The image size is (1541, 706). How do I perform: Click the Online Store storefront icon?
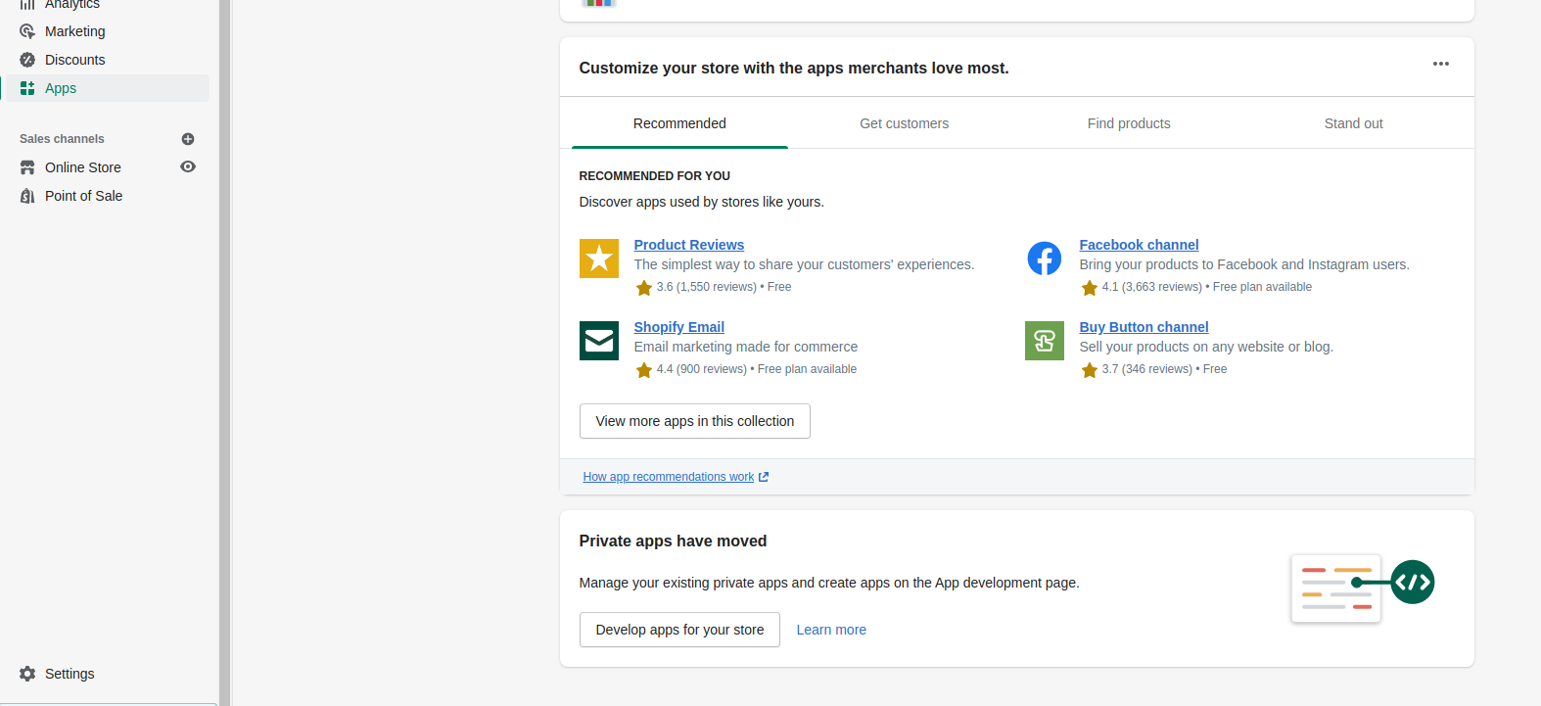tap(27, 167)
